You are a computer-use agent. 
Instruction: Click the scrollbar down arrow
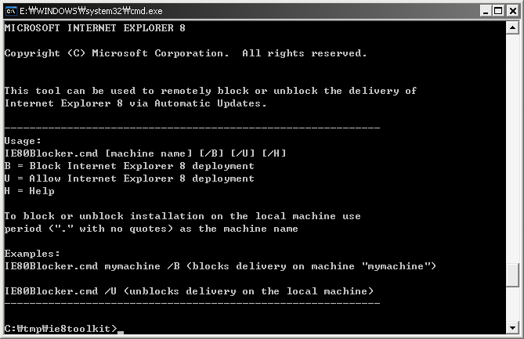coord(512,327)
